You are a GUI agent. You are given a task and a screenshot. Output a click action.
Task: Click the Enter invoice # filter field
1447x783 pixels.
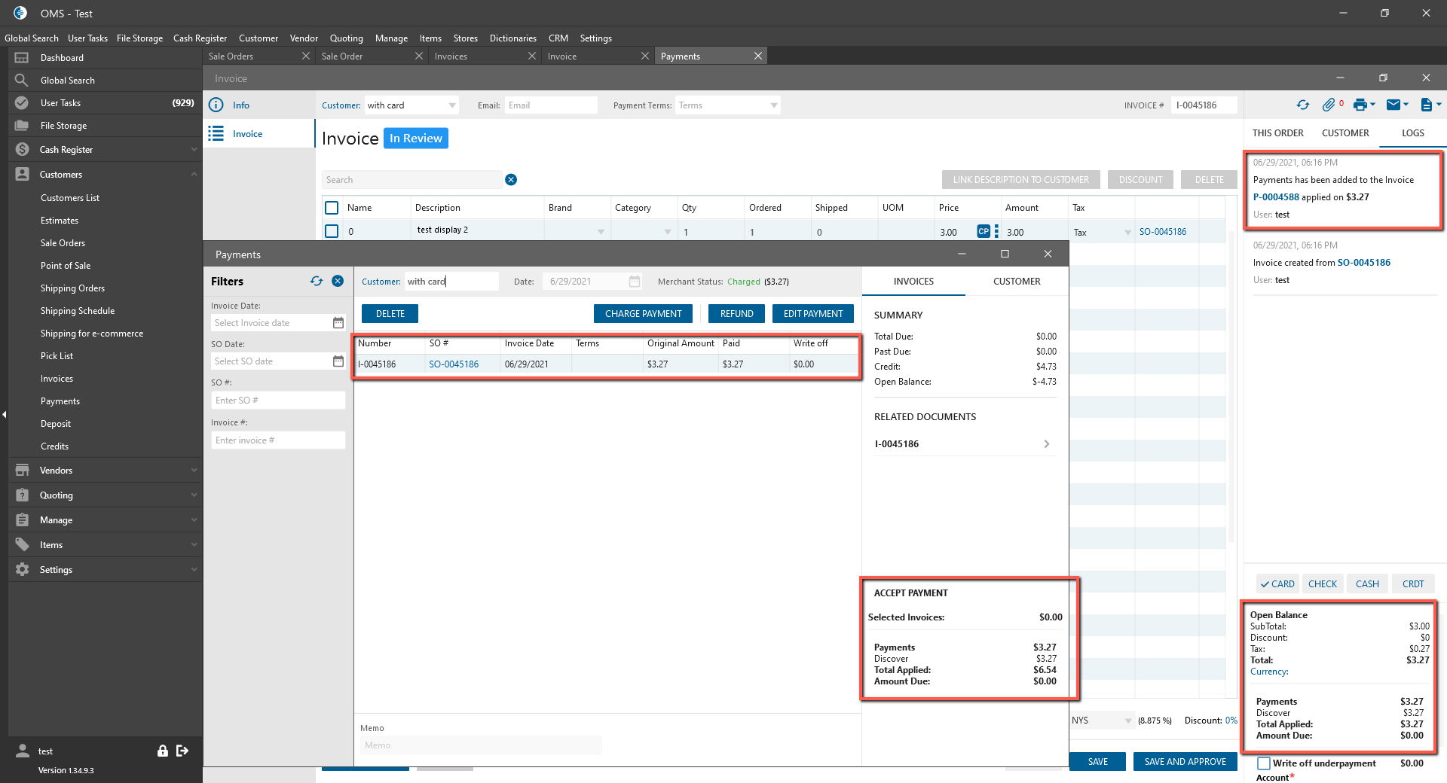tap(278, 440)
